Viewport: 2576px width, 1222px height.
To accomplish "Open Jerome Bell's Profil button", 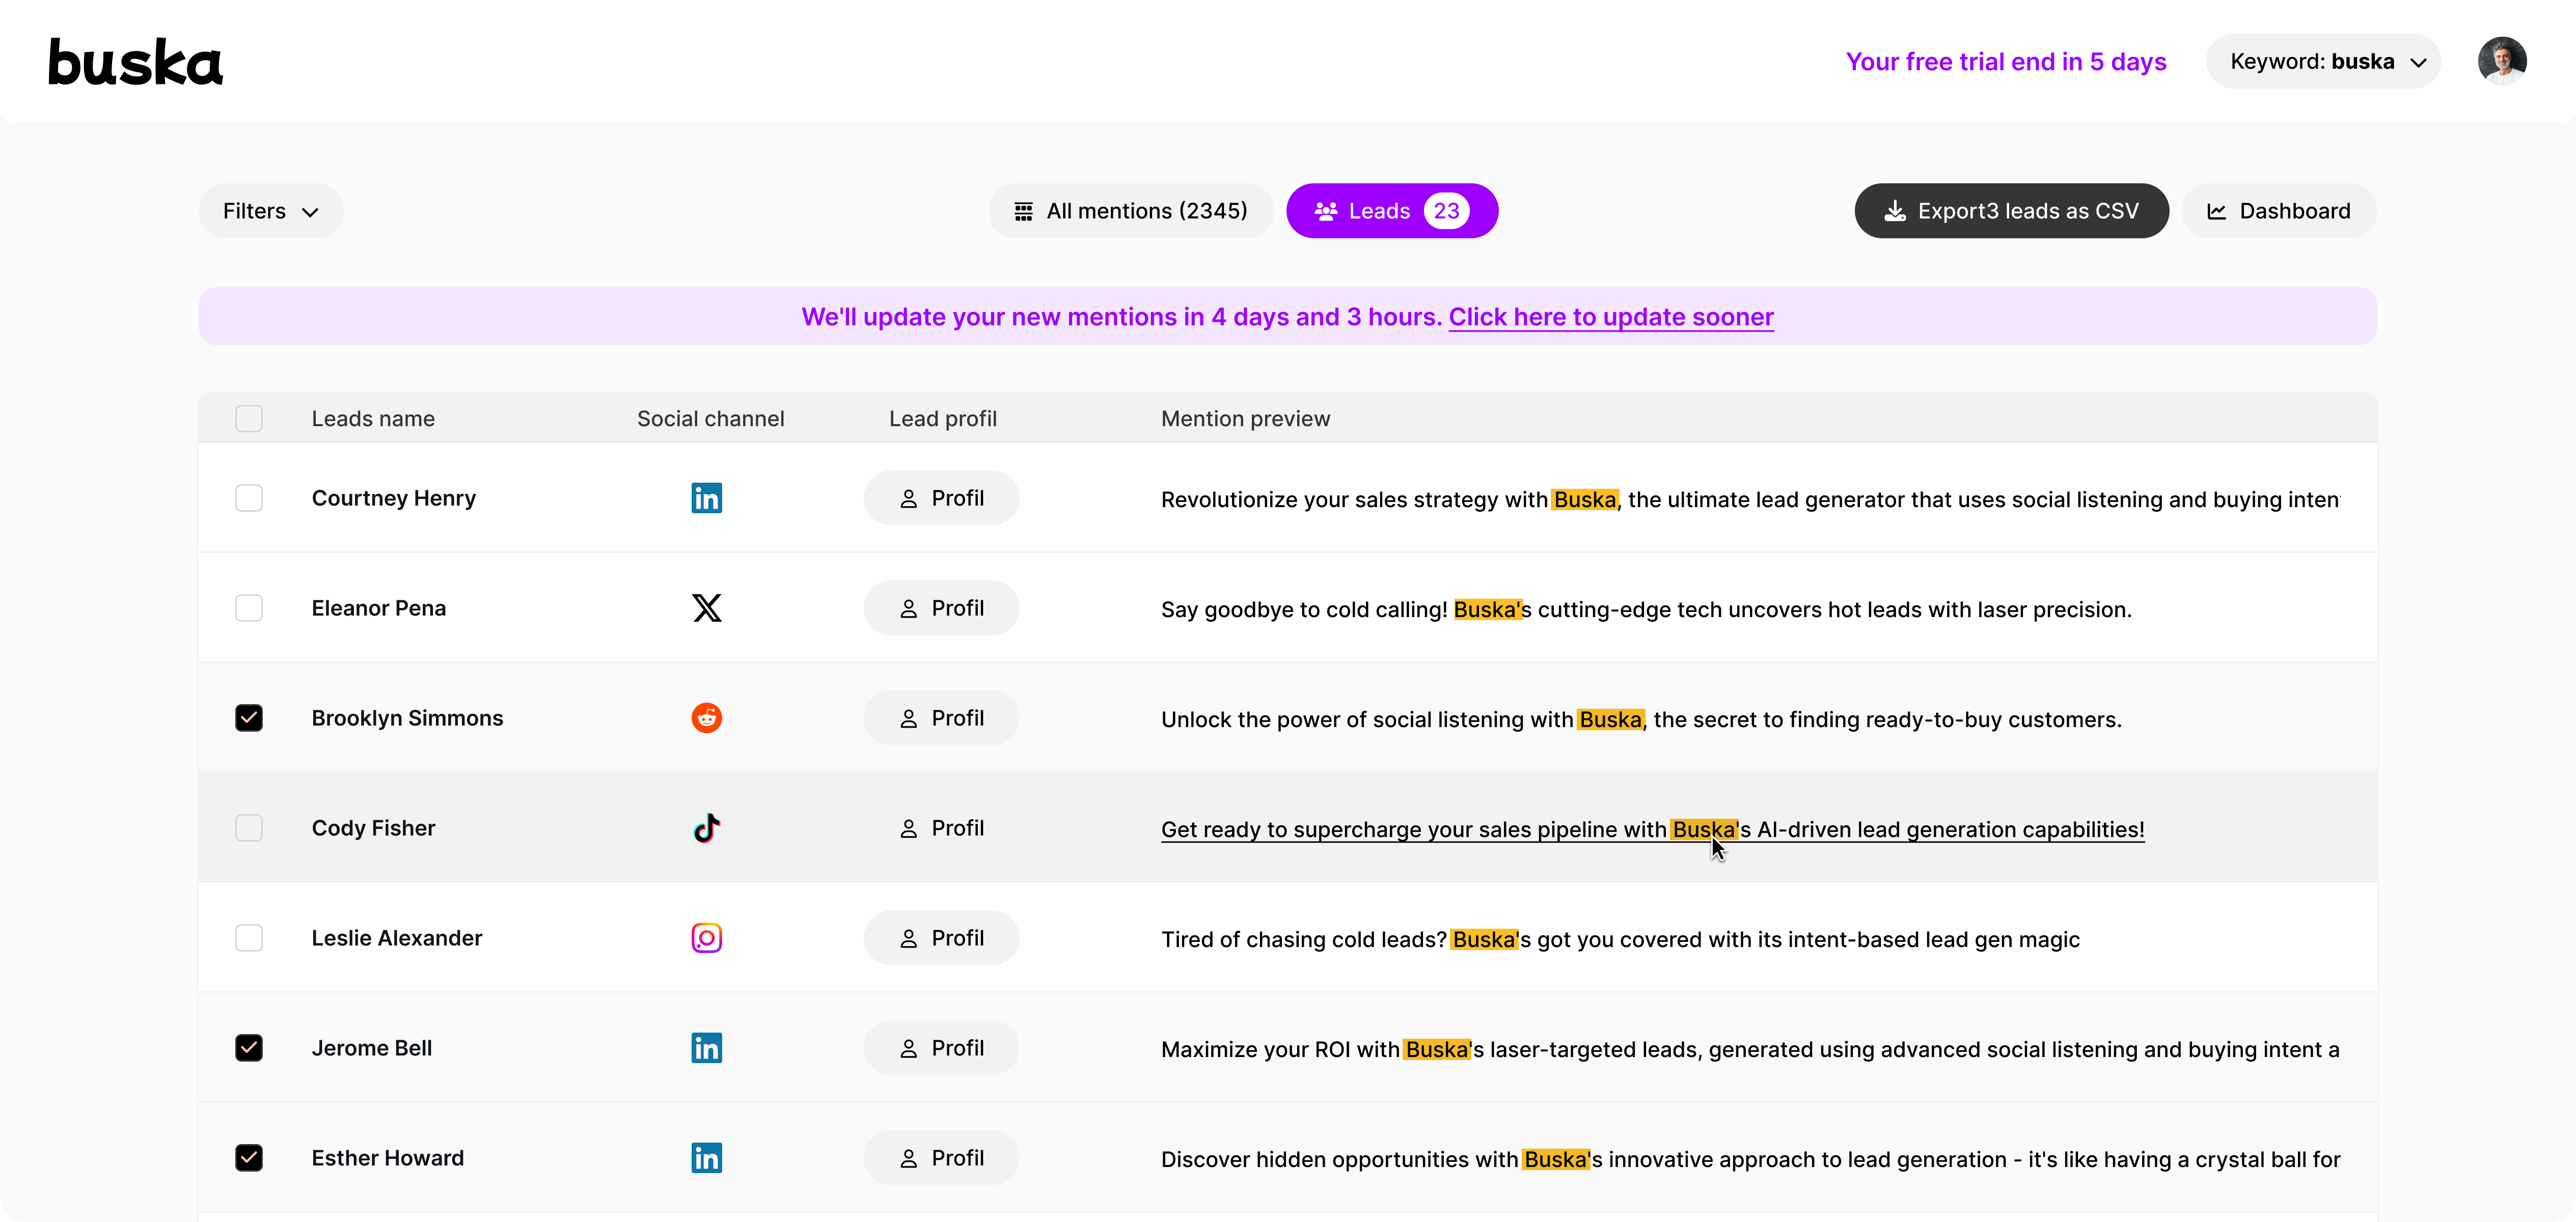I will tap(941, 1047).
